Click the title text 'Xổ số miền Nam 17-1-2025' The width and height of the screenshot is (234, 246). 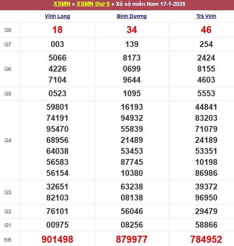(151, 4)
